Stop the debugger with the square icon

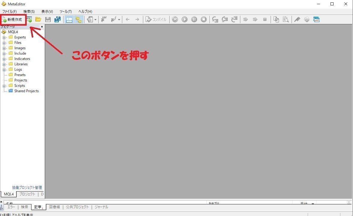pyautogui.click(x=203, y=19)
